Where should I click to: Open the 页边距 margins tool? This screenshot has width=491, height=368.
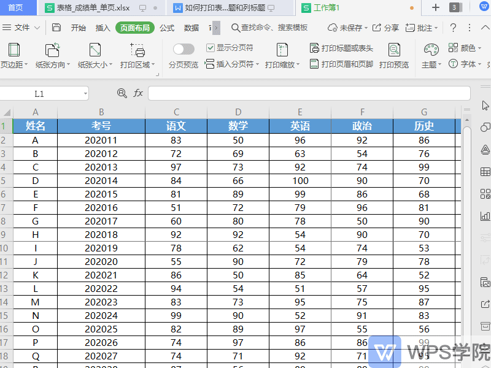point(14,50)
